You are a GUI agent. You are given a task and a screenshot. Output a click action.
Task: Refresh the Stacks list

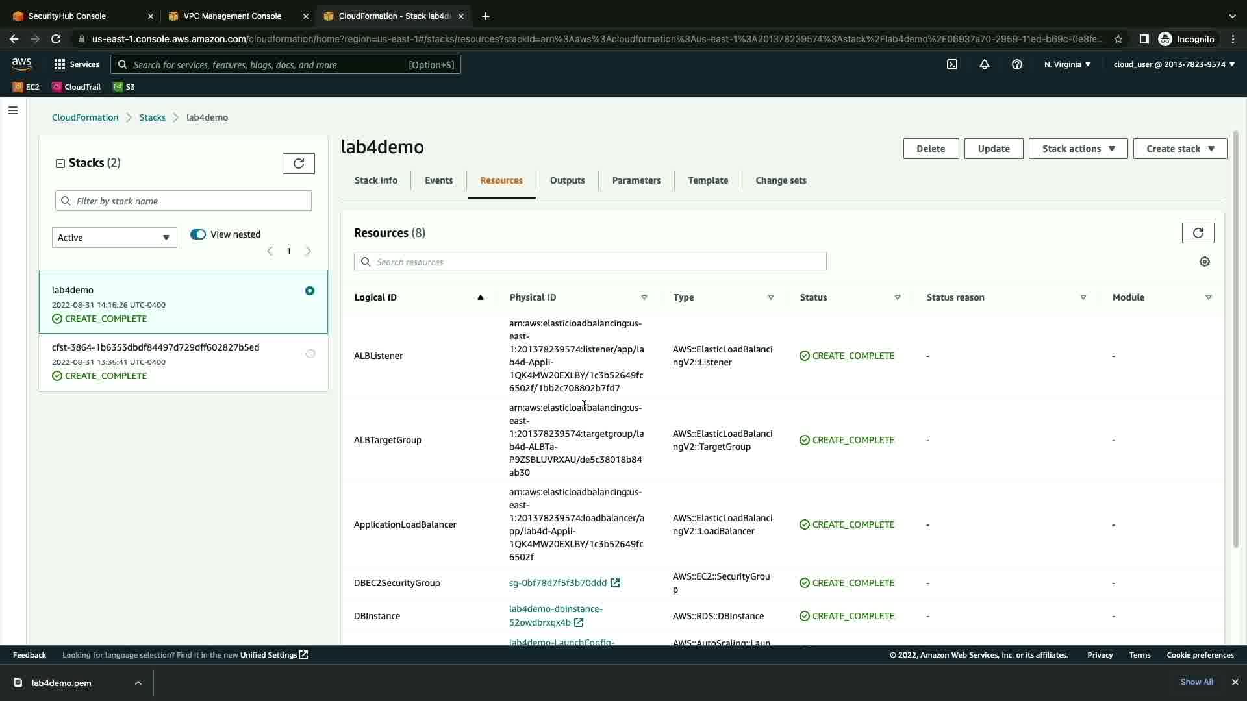point(299,164)
